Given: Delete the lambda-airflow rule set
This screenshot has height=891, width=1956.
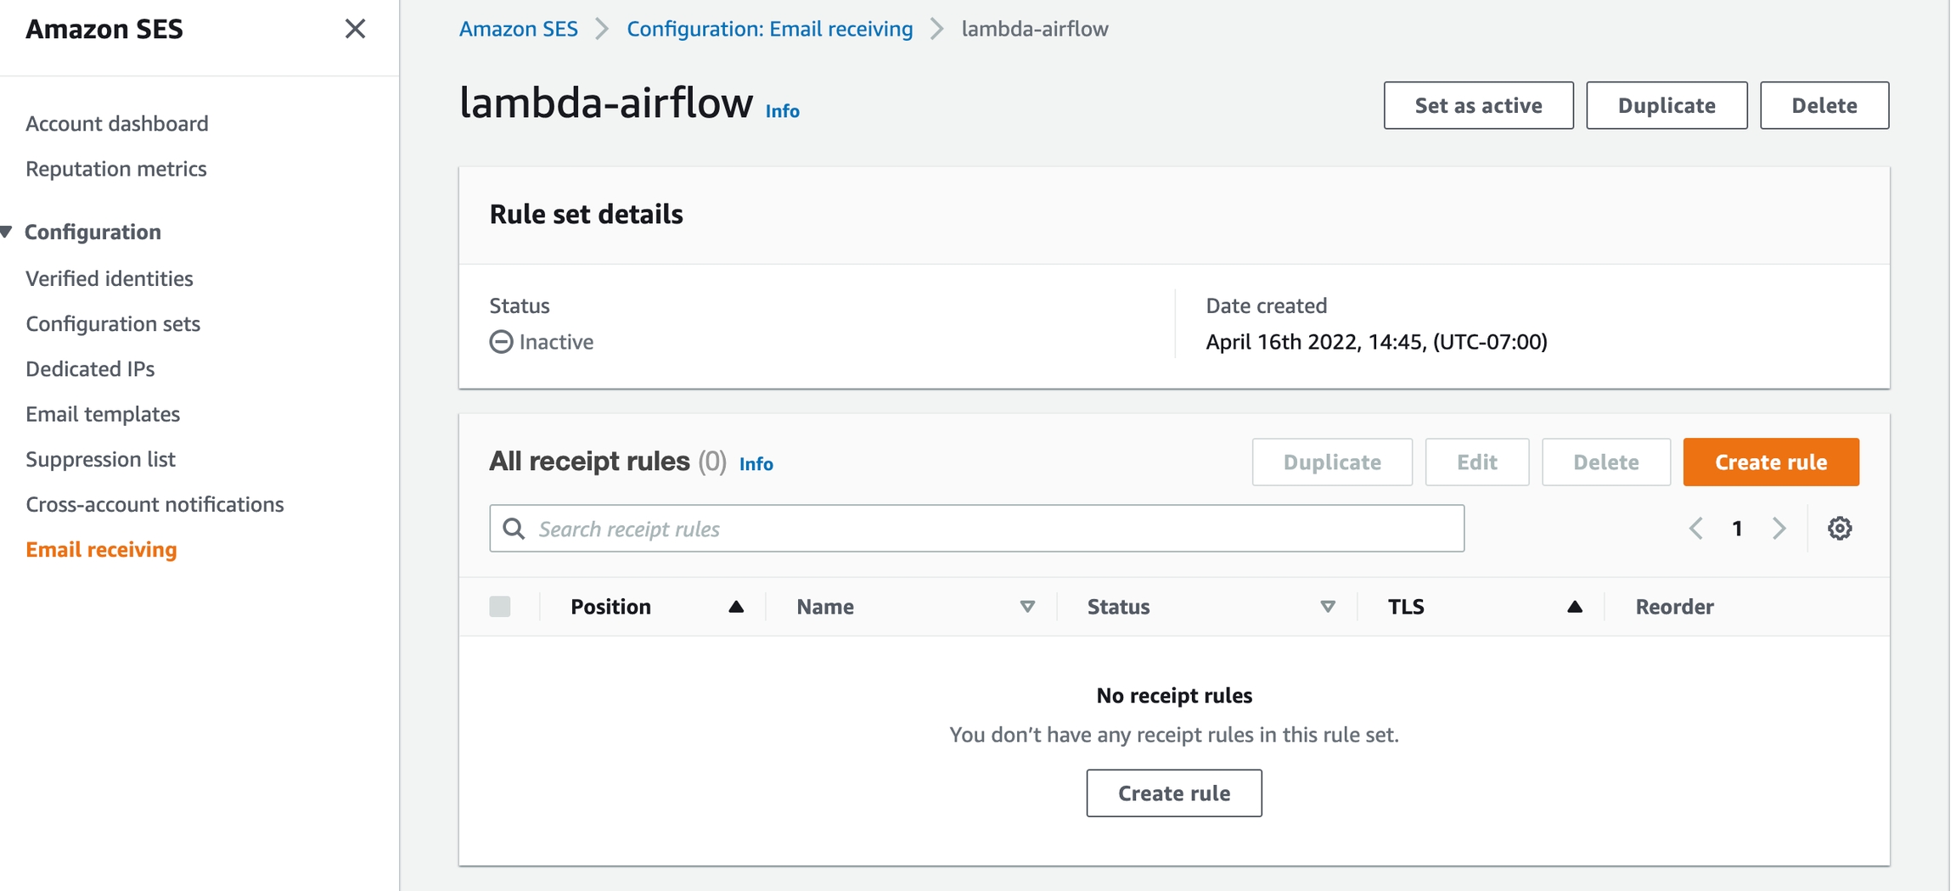Looking at the screenshot, I should (x=1824, y=105).
